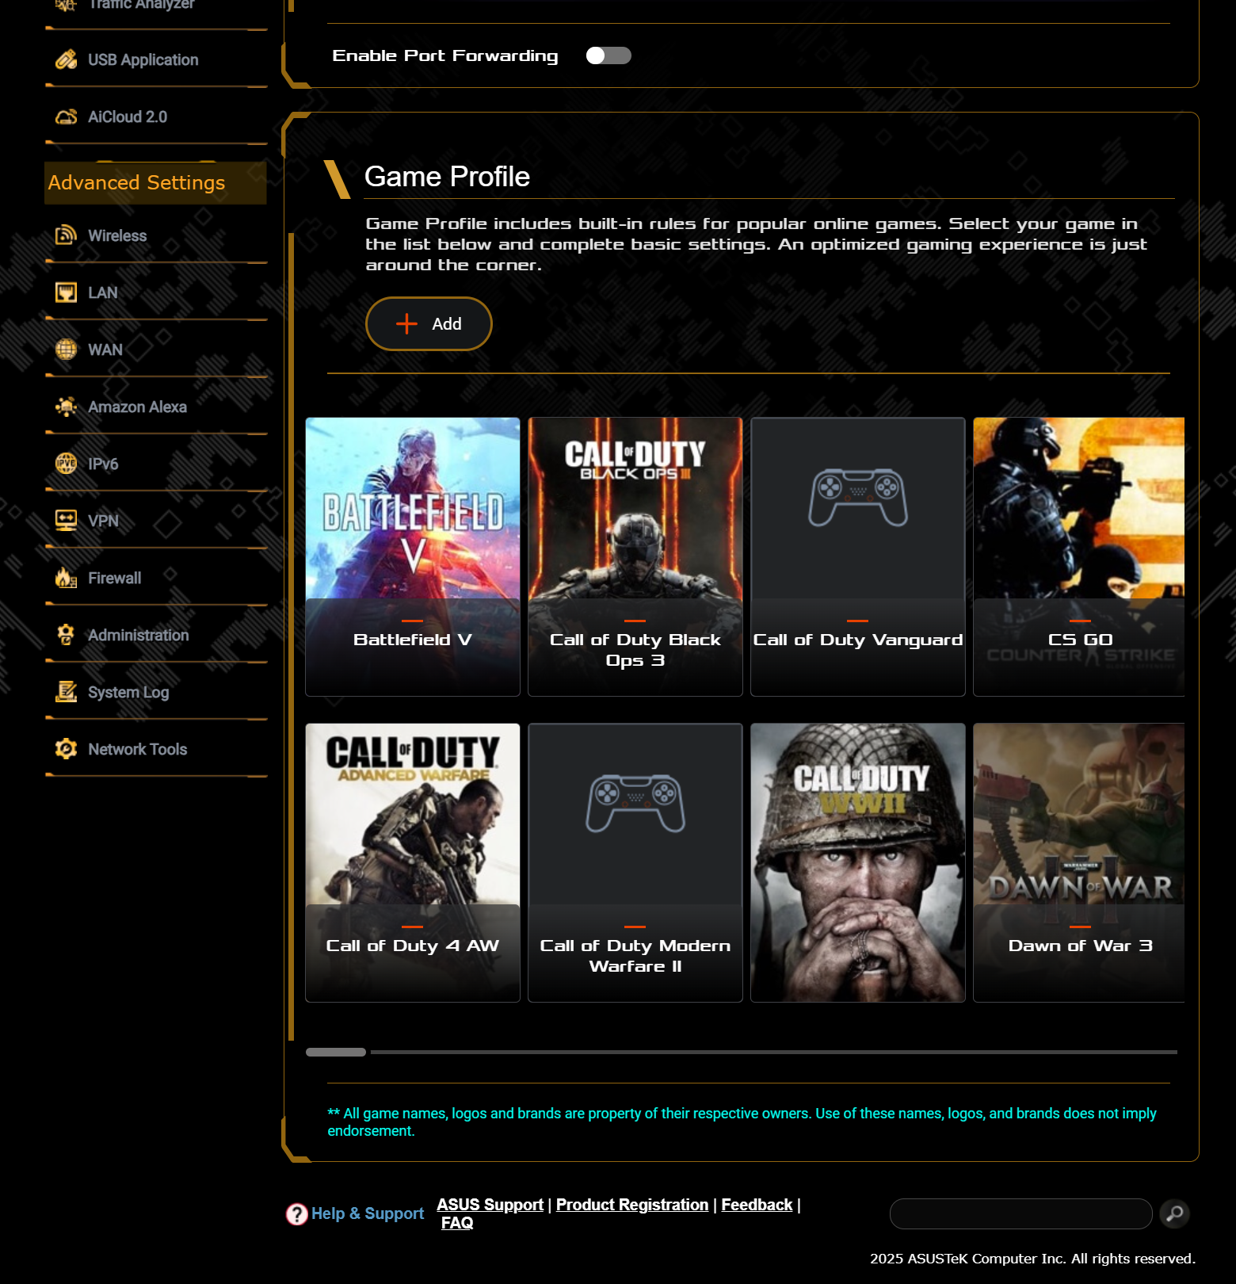
Task: Open the Administration page
Action: click(156, 635)
